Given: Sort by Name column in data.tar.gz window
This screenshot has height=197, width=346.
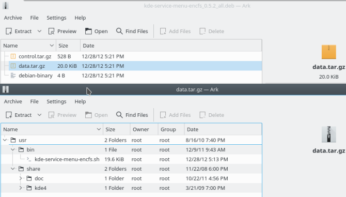Looking at the screenshot, I should tap(52, 129).
